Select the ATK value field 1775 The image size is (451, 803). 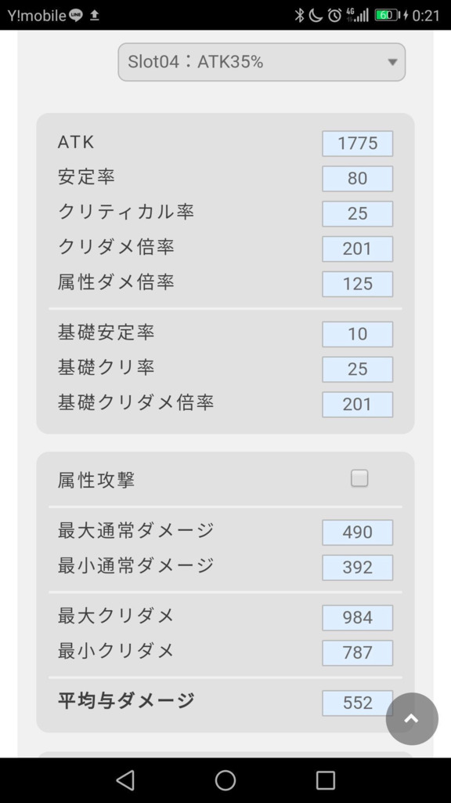tap(357, 144)
